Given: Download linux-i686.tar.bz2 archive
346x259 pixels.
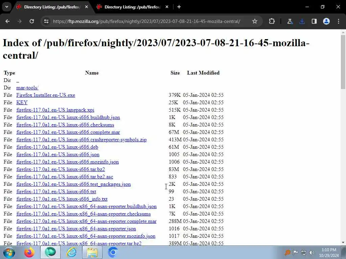Looking at the screenshot, I should click(x=60, y=169).
